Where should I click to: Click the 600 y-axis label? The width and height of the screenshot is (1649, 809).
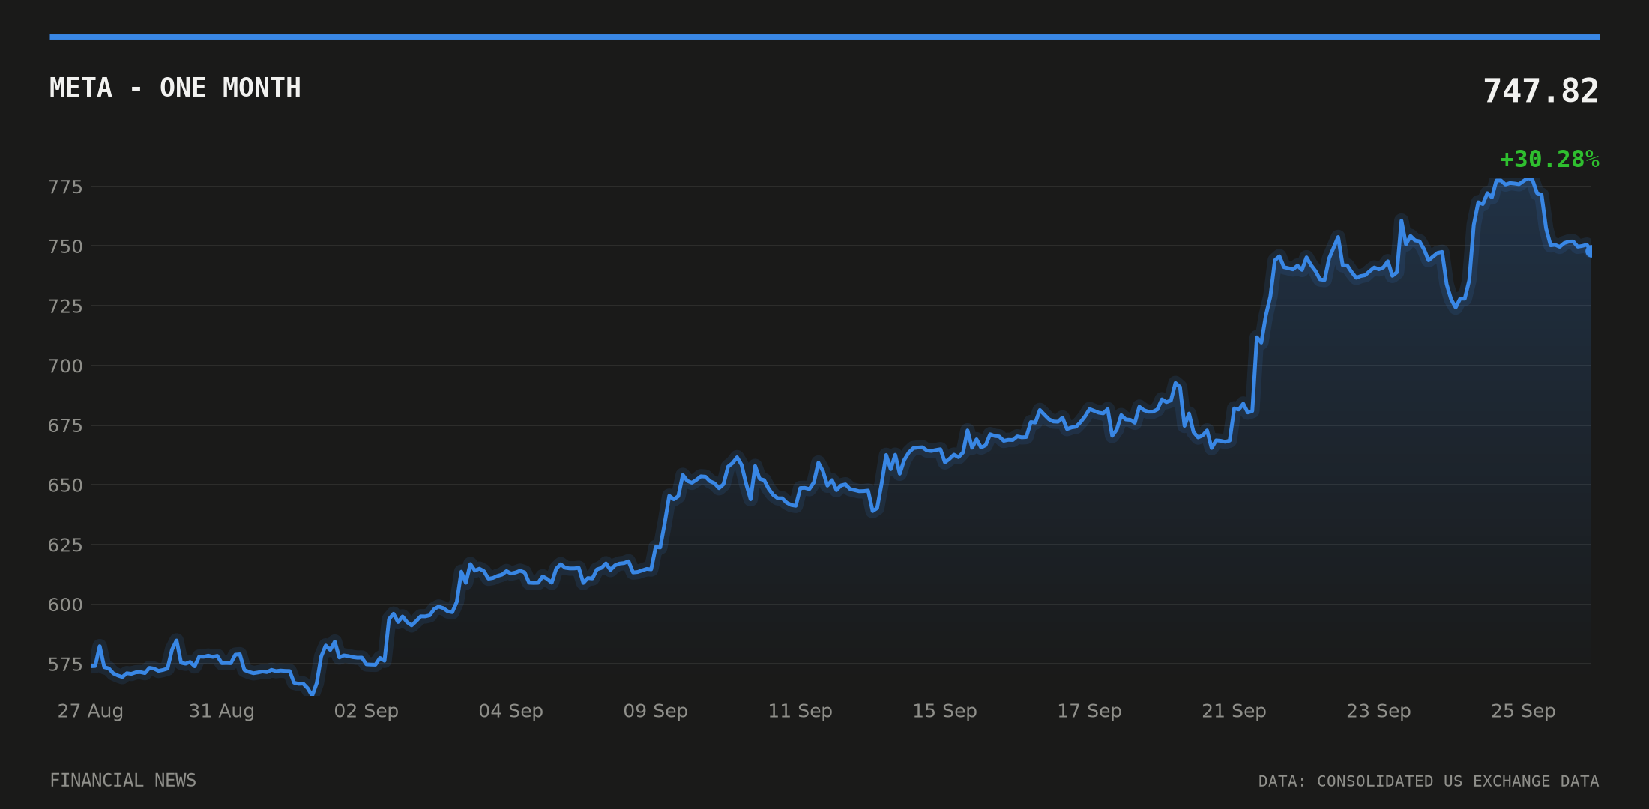[65, 605]
